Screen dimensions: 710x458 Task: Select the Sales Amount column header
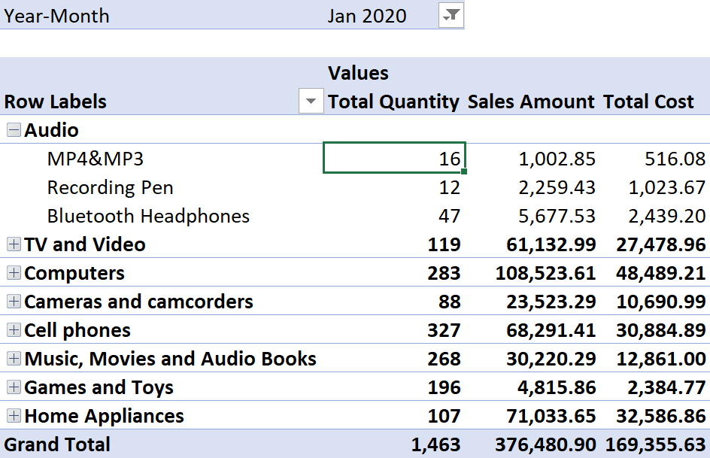(531, 102)
